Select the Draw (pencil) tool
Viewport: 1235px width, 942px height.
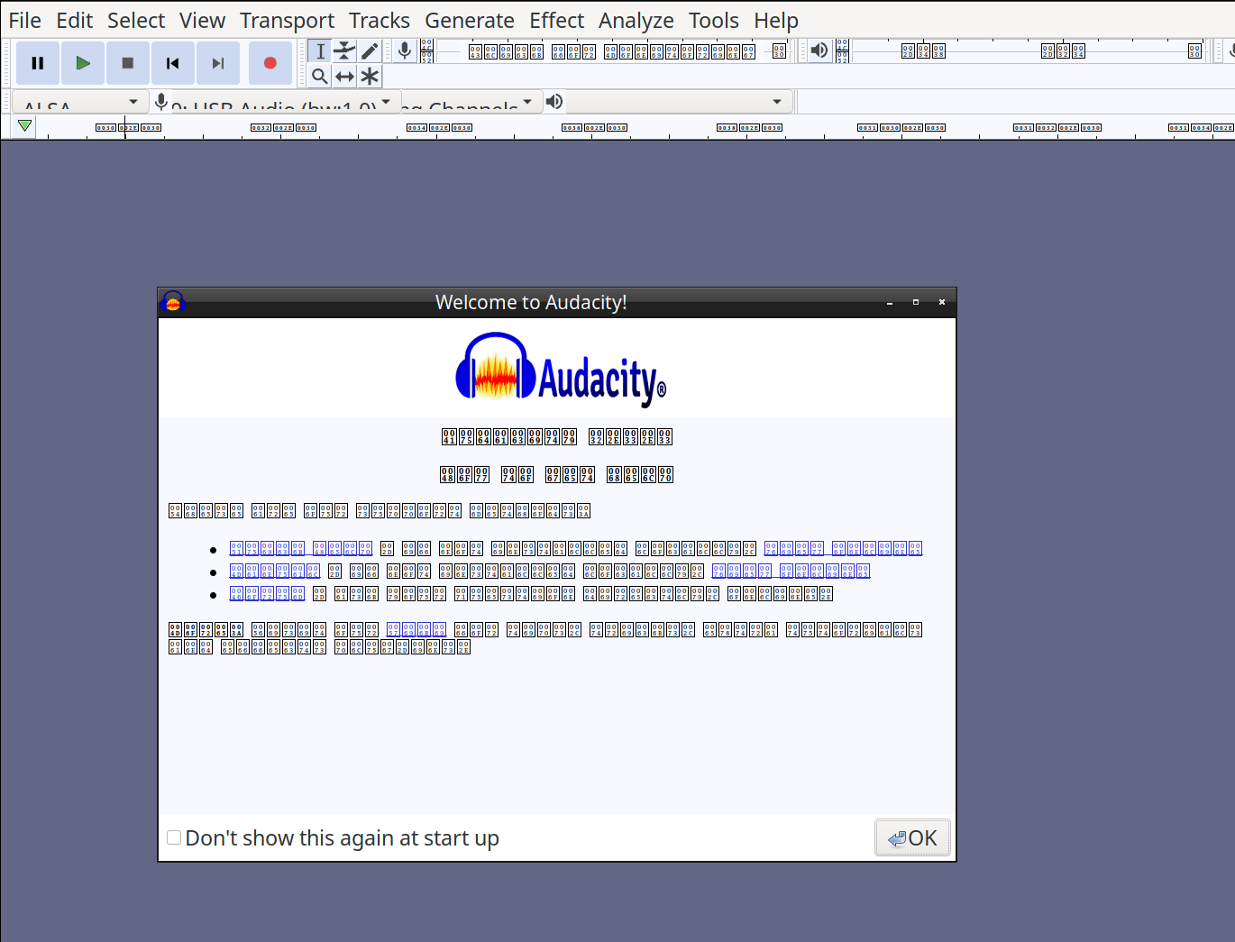coord(370,51)
